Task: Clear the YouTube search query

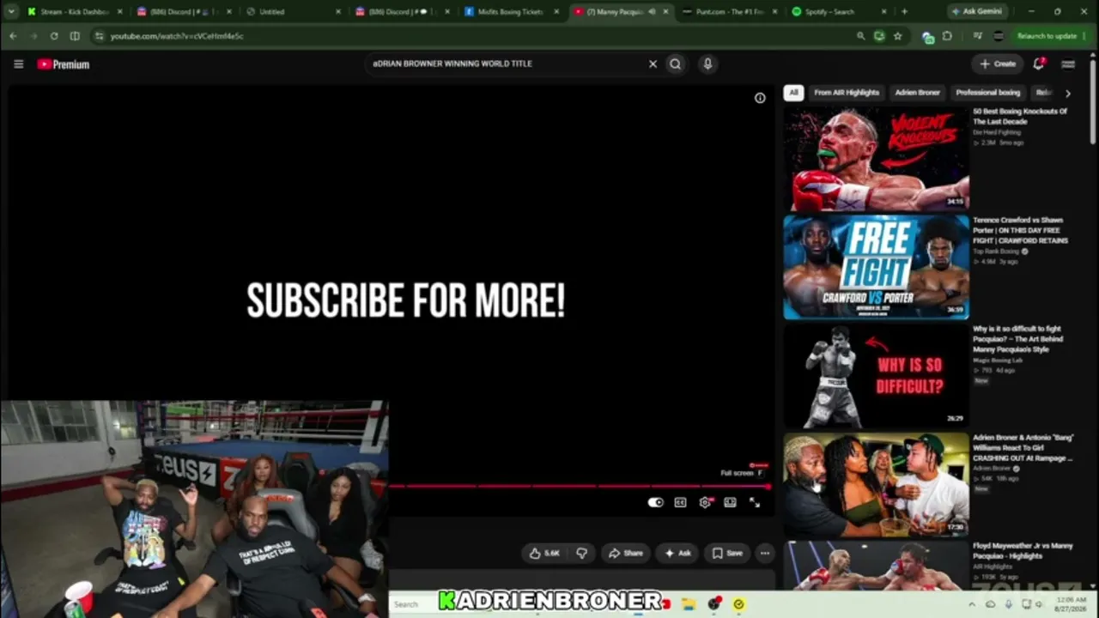Action: 653,64
